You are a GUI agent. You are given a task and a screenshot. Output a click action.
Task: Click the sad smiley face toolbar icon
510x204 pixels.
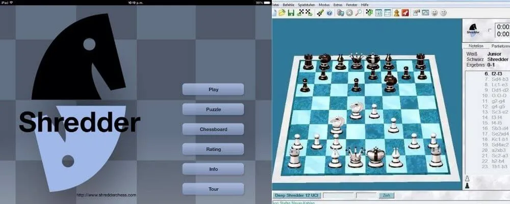(x=443, y=13)
